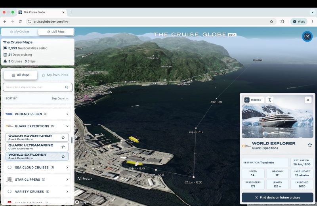The height and width of the screenshot is (206, 317).
Task: Click The Cruise Globe title logo
Action: [x=195, y=34]
